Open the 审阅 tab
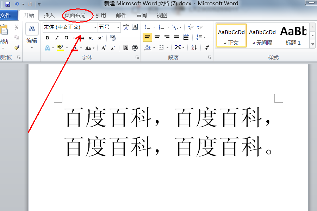The height and width of the screenshot is (211, 317). click(x=142, y=15)
